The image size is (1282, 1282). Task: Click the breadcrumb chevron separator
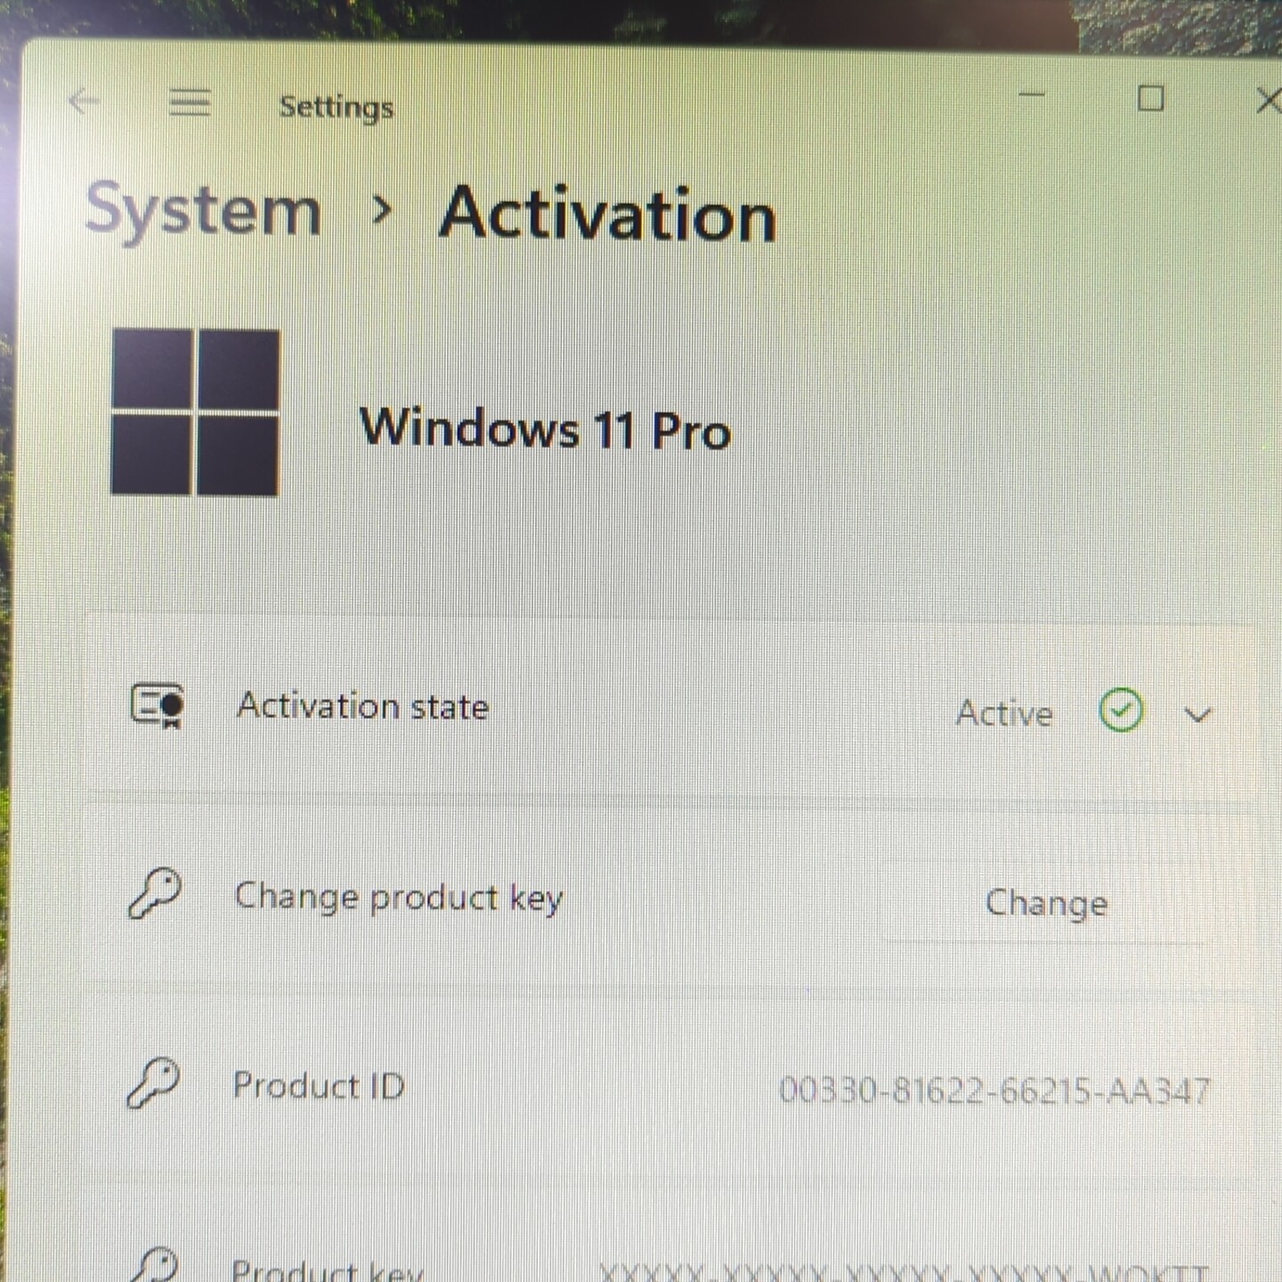[382, 211]
